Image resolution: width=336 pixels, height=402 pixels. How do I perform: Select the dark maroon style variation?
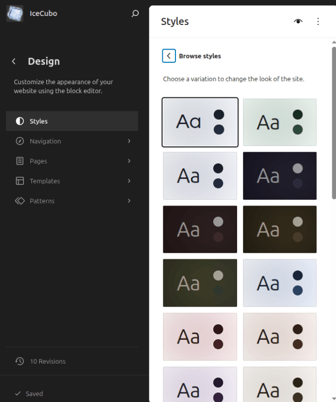coord(200,229)
